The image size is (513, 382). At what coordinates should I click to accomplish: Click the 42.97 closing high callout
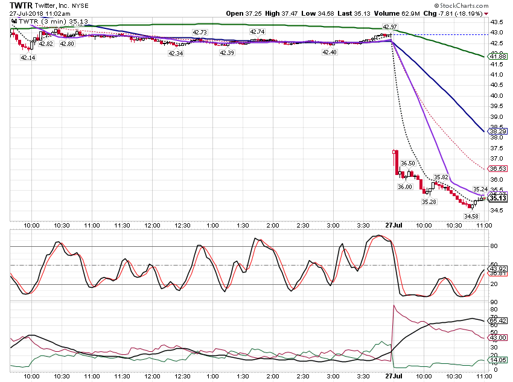pos(390,27)
